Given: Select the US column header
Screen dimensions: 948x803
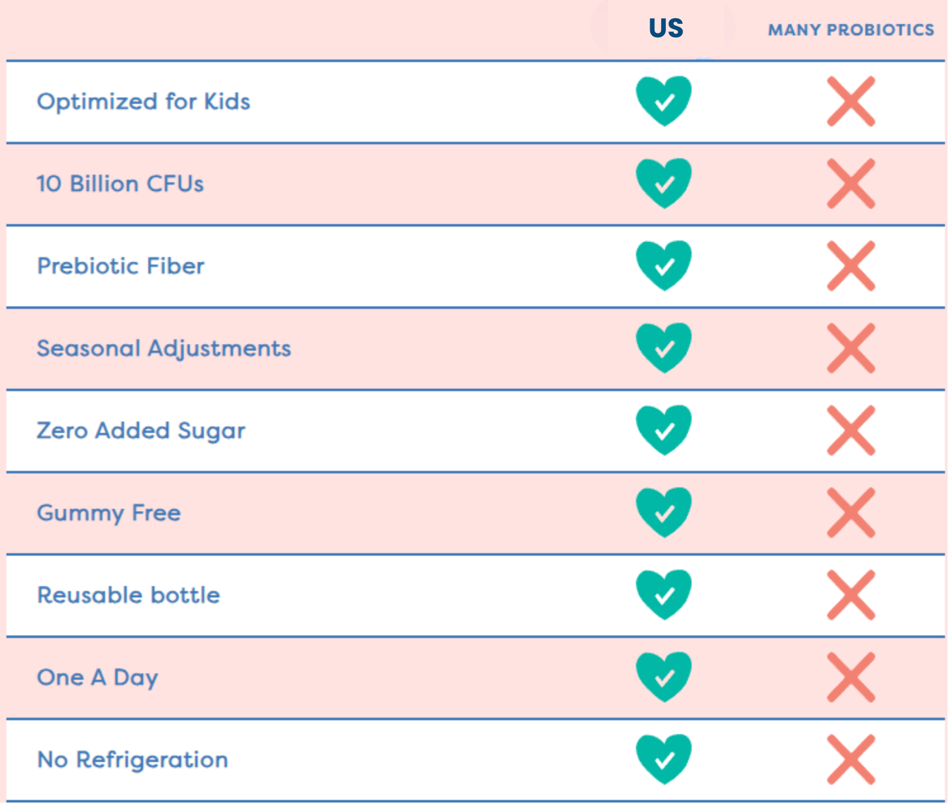Looking at the screenshot, I should point(666,28).
